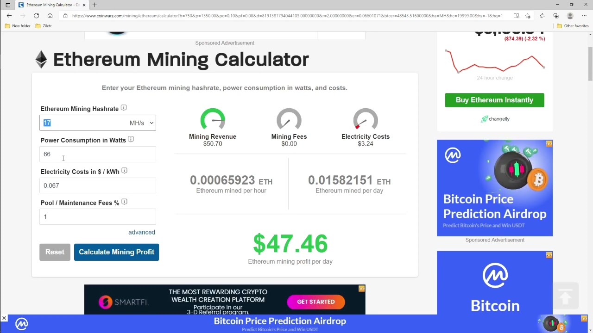Viewport: 593px width, 333px height.
Task: Click the Mining Fees gauge
Action: pyautogui.click(x=289, y=119)
